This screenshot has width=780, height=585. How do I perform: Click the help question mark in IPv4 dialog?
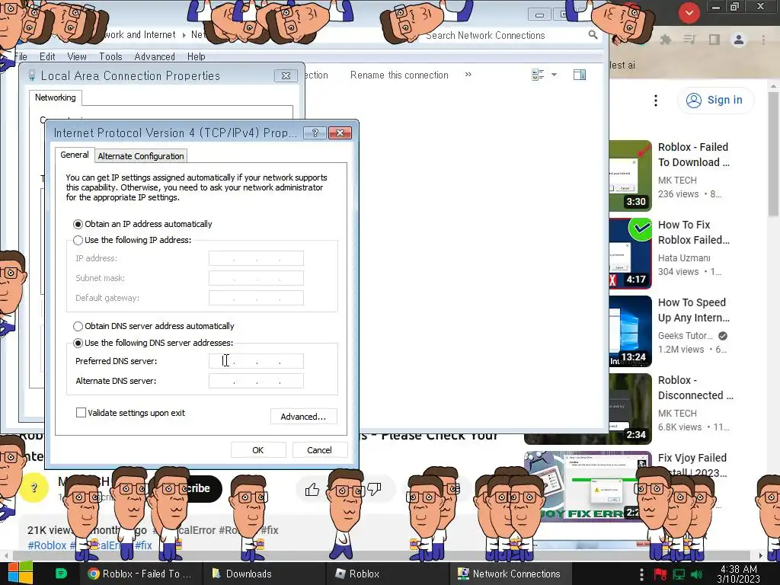[x=315, y=133]
